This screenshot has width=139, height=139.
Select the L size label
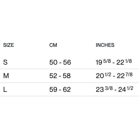5,89
